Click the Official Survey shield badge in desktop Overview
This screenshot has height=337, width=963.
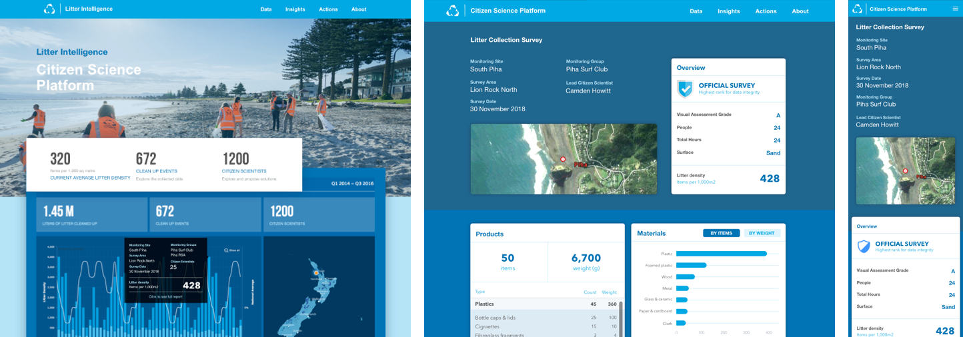[685, 89]
